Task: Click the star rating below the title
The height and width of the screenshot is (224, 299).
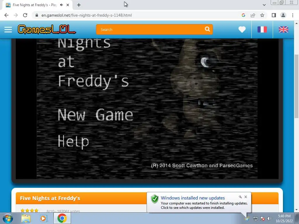Action: 32,211
